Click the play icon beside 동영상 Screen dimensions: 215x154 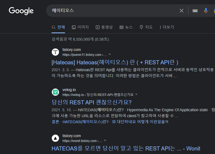(x=98, y=27)
